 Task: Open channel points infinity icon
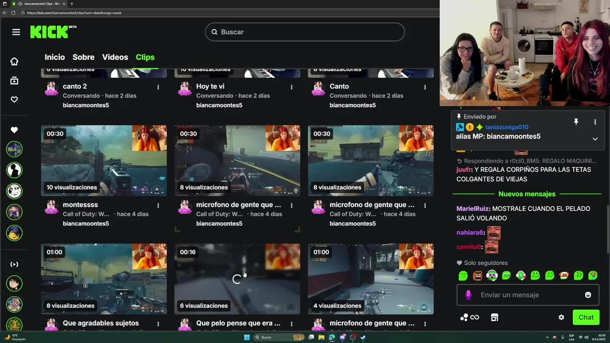(469, 317)
